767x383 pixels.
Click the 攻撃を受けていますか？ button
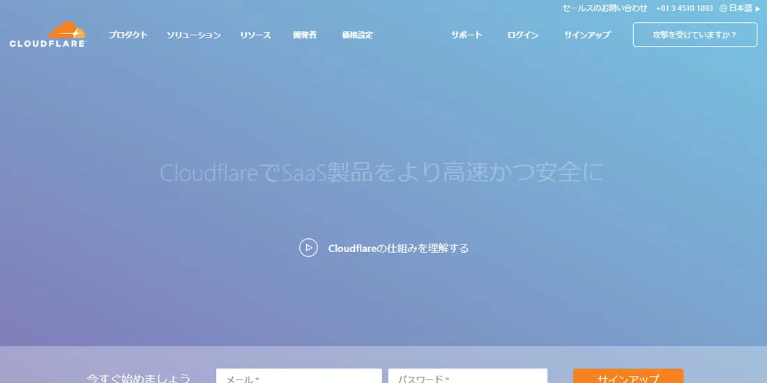695,35
